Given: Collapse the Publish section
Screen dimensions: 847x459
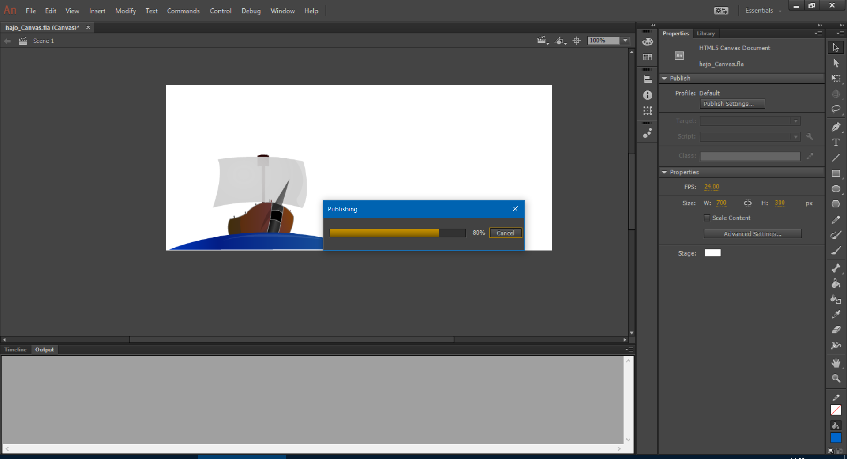Looking at the screenshot, I should pyautogui.click(x=664, y=79).
